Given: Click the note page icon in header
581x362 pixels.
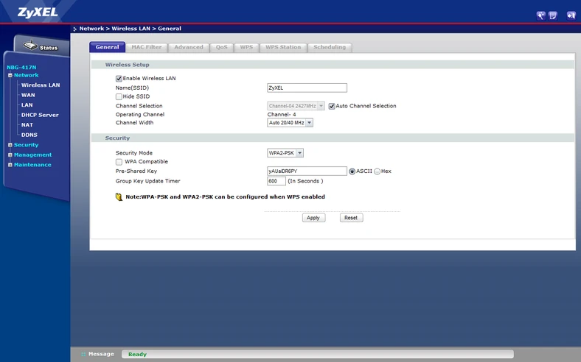Looking at the screenshot, I should [x=552, y=15].
